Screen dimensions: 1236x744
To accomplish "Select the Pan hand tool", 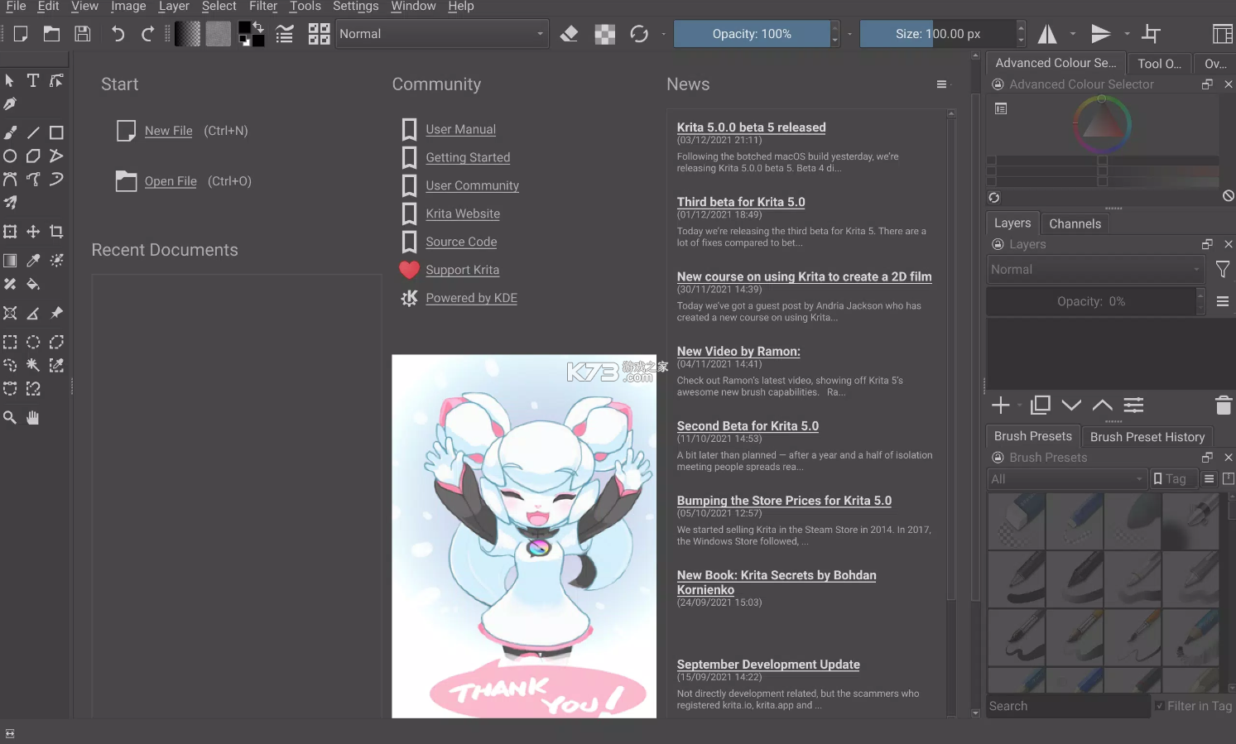I will (33, 418).
